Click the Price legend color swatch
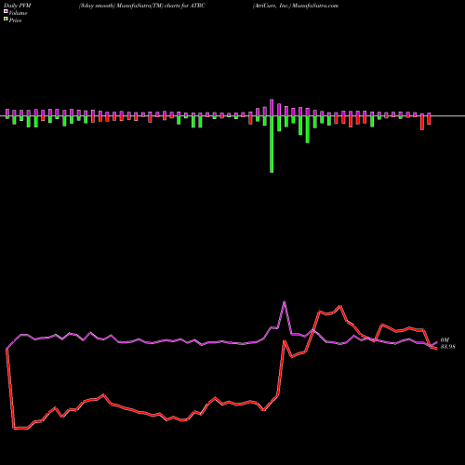Viewport: 465px width, 465px height. (x=6, y=19)
